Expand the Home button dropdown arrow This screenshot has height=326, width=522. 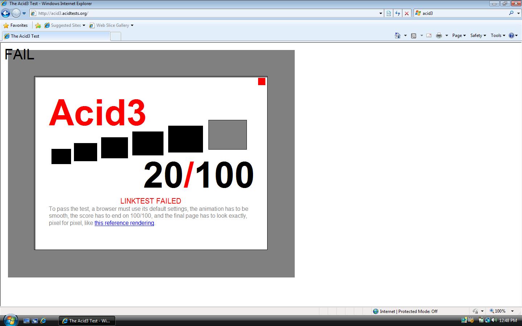click(x=405, y=35)
